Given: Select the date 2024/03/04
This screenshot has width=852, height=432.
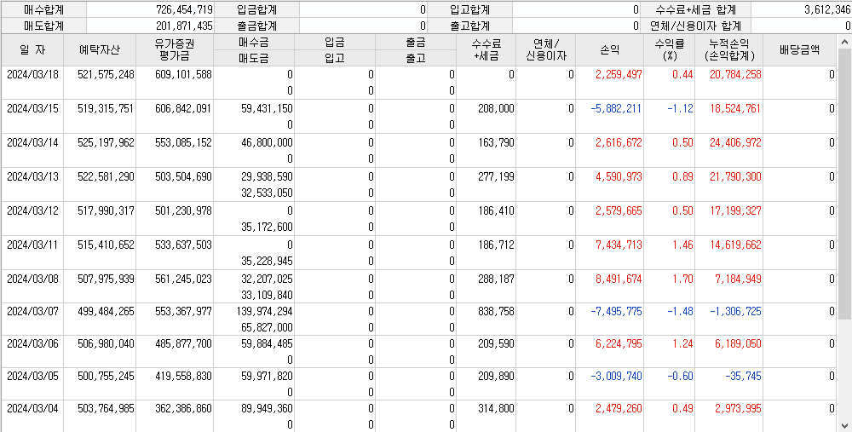Looking at the screenshot, I should coord(32,408).
